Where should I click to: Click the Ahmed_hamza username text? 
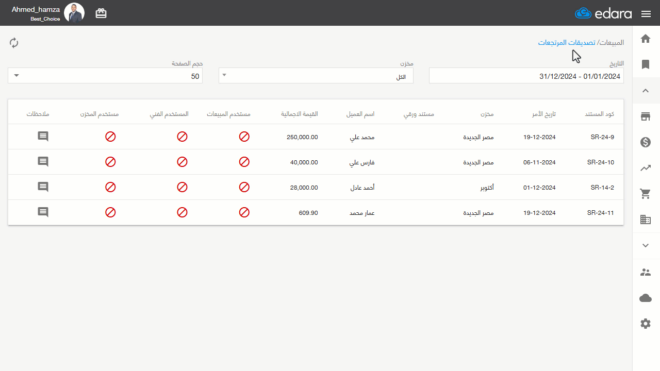point(36,9)
